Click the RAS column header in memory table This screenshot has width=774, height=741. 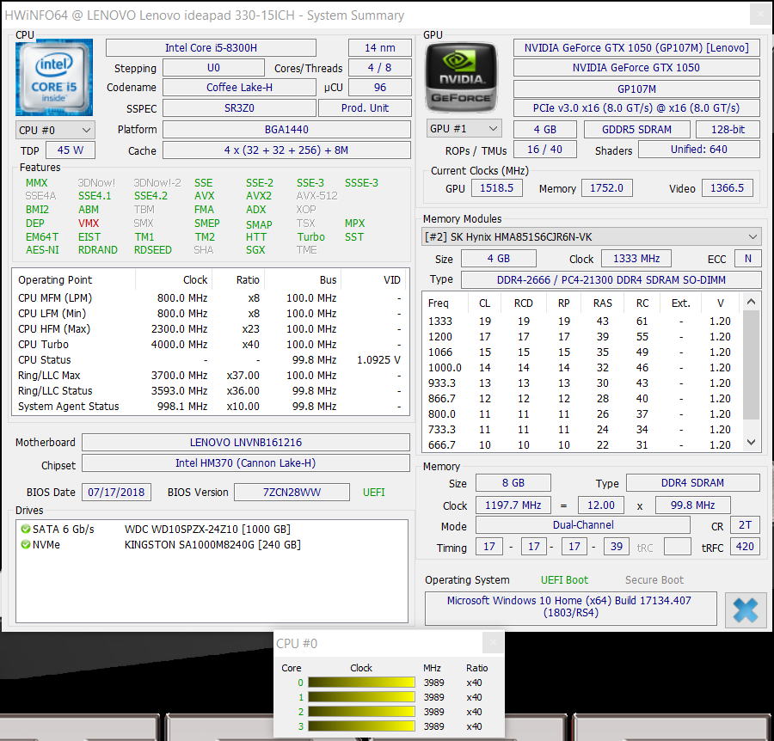pos(602,303)
